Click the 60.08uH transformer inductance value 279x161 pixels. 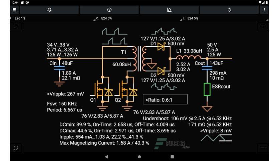click(x=121, y=64)
